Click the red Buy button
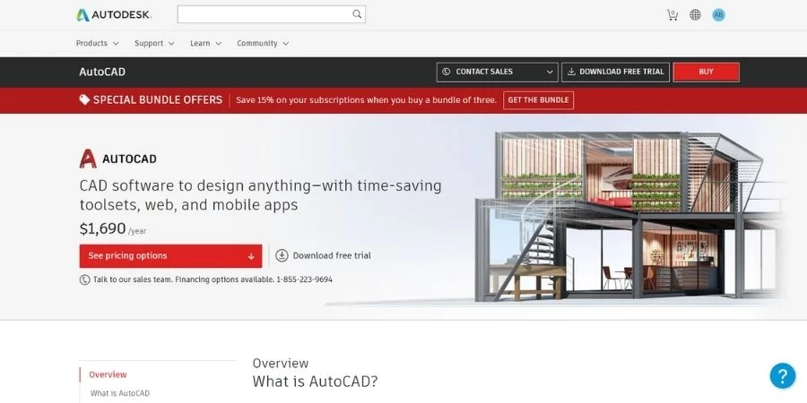Image resolution: width=807 pixels, height=403 pixels. coord(707,72)
